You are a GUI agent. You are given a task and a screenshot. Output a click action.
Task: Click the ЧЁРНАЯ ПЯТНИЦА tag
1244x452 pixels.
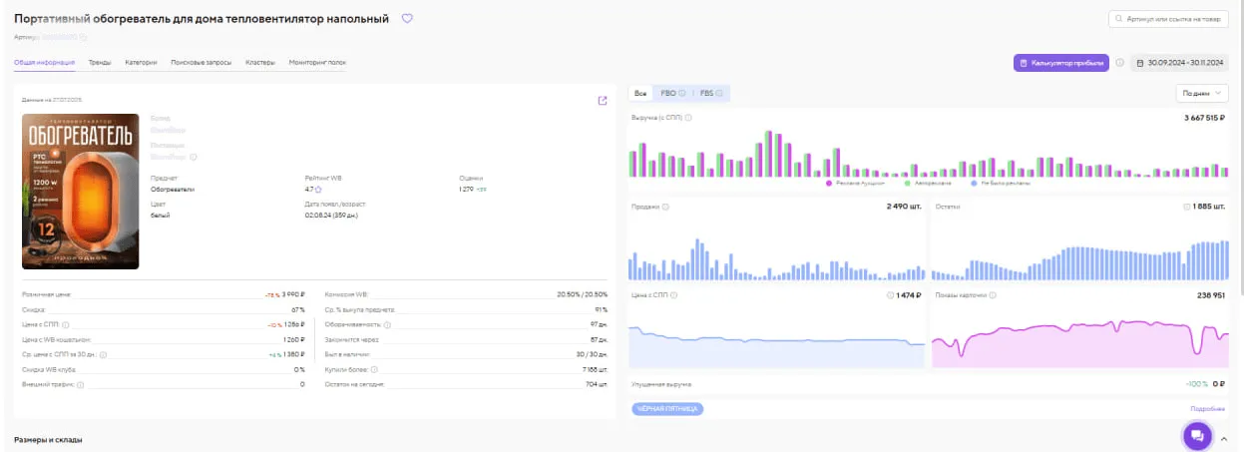coord(667,409)
